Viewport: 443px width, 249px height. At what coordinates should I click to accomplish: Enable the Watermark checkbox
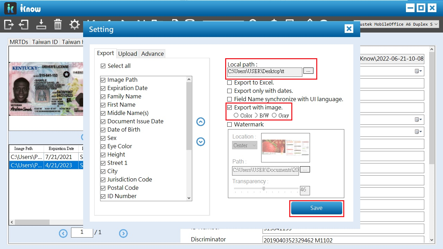[229, 124]
